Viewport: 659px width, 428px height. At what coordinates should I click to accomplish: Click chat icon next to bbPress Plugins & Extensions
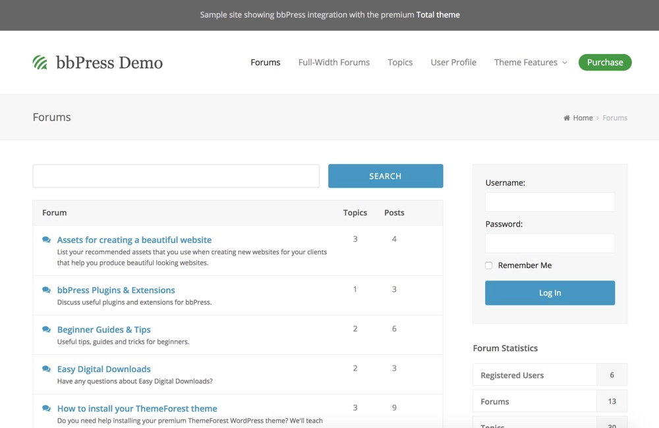click(x=46, y=290)
